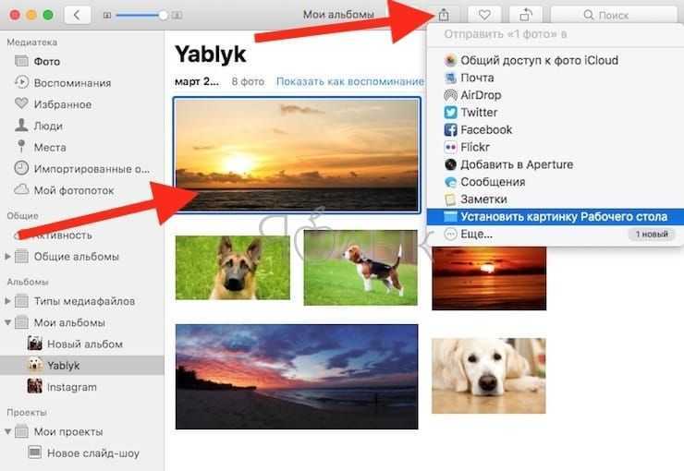Select the red sunset photo
This screenshot has width=684, height=471.
pyautogui.click(x=489, y=278)
